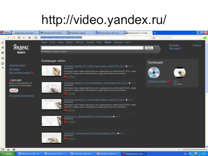Open thumbnail of Задача В-2 video
Image resolution: width=208 pixels, height=156 pixels.
pos(51,138)
